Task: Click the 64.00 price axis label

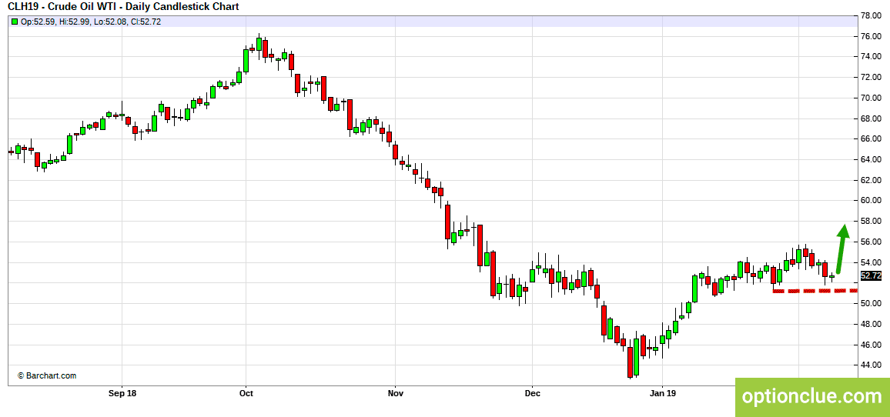Action: 872,159
